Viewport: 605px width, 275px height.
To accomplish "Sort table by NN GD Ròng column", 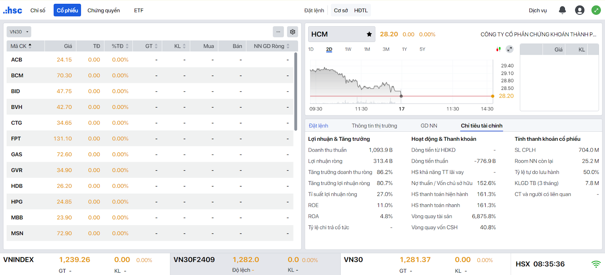I will click(x=271, y=46).
